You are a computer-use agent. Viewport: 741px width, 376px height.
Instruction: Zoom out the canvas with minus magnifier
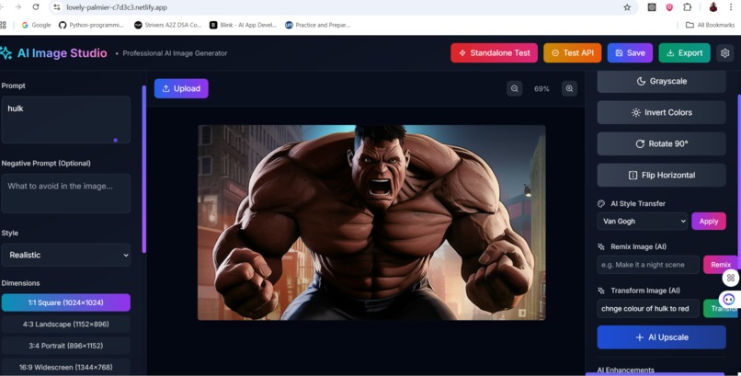pyautogui.click(x=514, y=88)
